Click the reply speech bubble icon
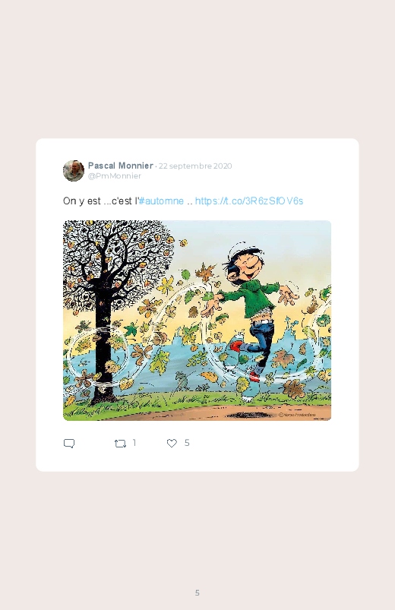Viewport: 395px width, 610px height. click(x=69, y=444)
